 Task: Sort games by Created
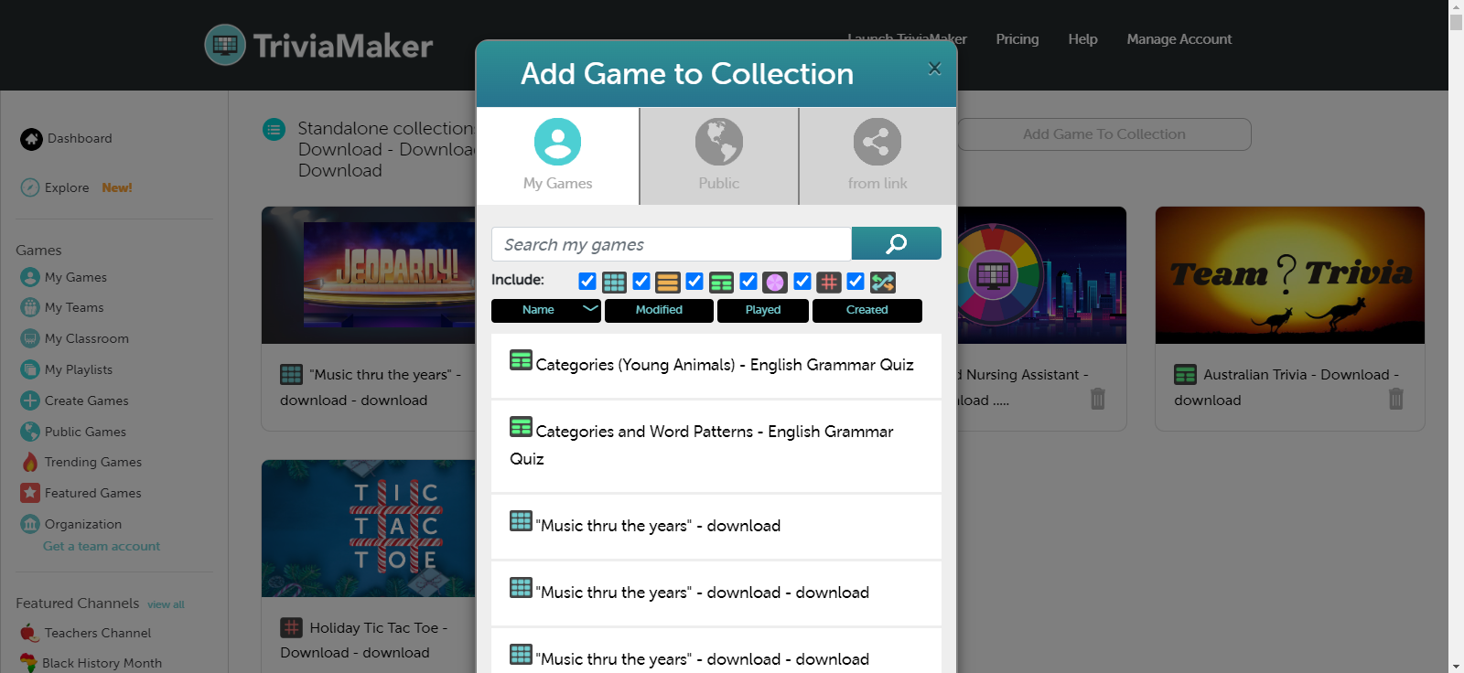pos(867,310)
